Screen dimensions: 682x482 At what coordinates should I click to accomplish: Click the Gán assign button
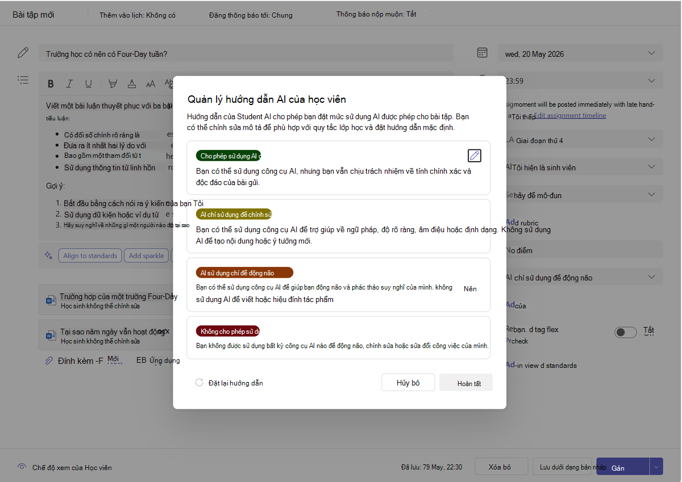point(622,467)
